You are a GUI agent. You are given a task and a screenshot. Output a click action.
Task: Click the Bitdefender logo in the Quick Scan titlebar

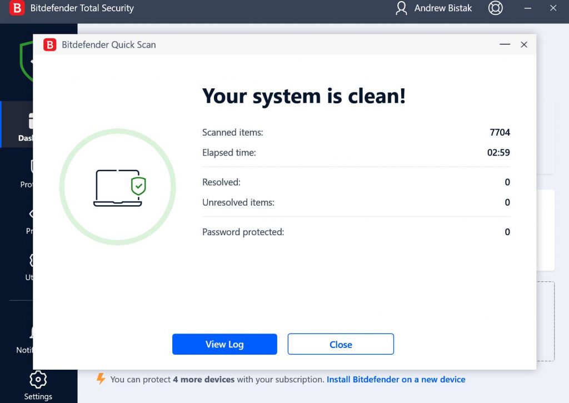49,44
